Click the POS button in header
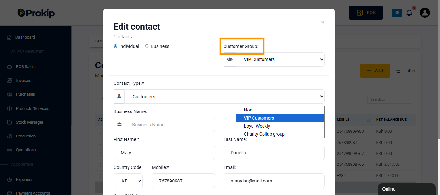Viewport: 440px width, 195px height. pyautogui.click(x=366, y=13)
